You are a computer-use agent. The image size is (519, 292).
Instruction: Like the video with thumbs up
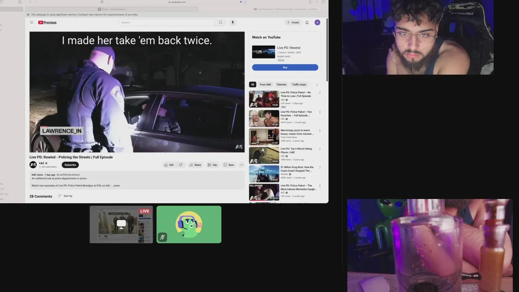tap(169, 165)
